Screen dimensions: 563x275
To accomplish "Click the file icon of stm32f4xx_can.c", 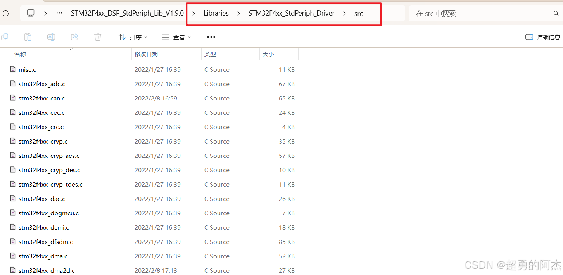I will (x=13, y=98).
